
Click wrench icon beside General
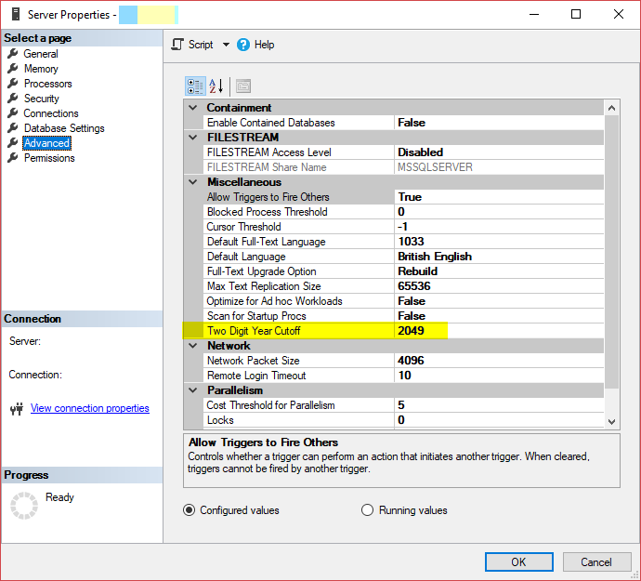click(13, 53)
